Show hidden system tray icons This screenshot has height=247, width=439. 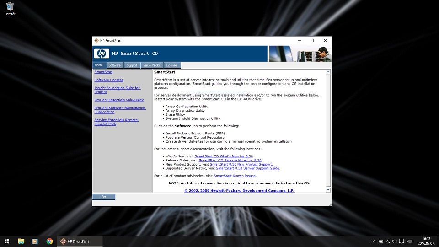[374, 241]
